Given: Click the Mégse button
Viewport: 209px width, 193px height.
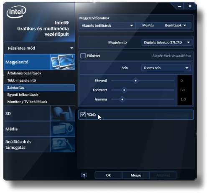Looking at the screenshot, I should (136, 175).
